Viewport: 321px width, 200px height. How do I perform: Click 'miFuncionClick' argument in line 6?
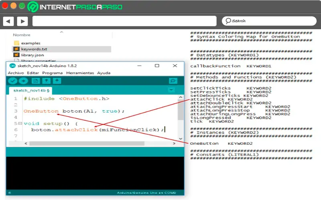pyautogui.click(x=130, y=130)
